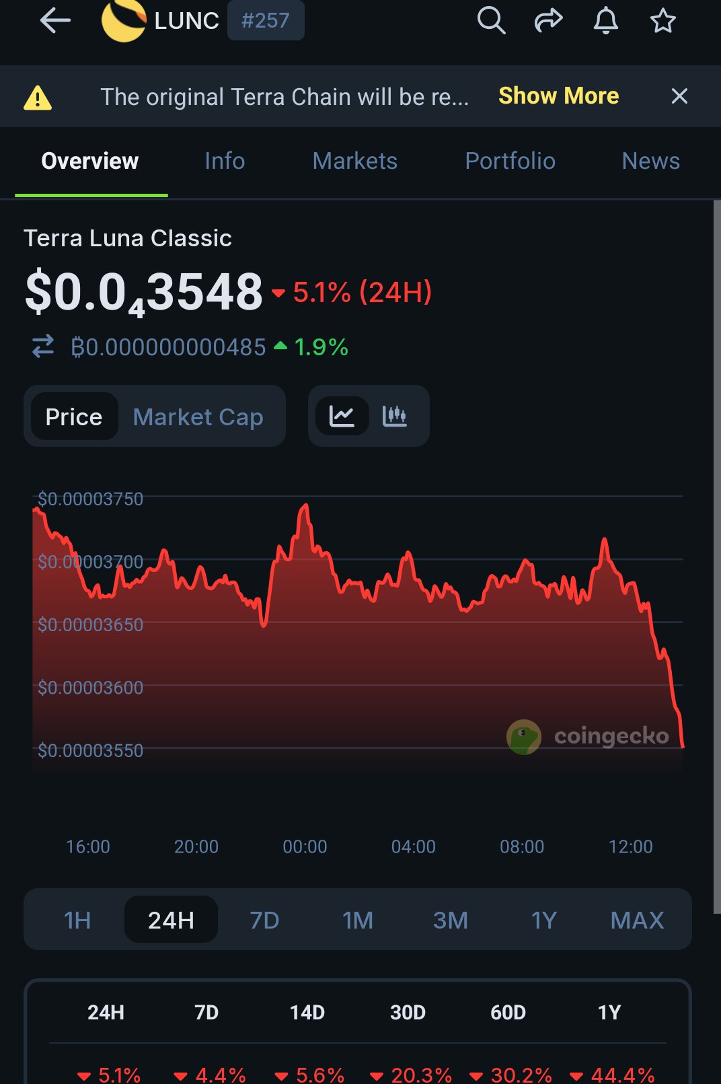
Task: Switch to the News tab
Action: tap(650, 161)
